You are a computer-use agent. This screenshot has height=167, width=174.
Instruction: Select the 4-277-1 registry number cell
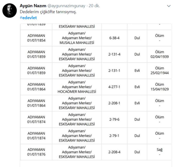click(x=114, y=87)
